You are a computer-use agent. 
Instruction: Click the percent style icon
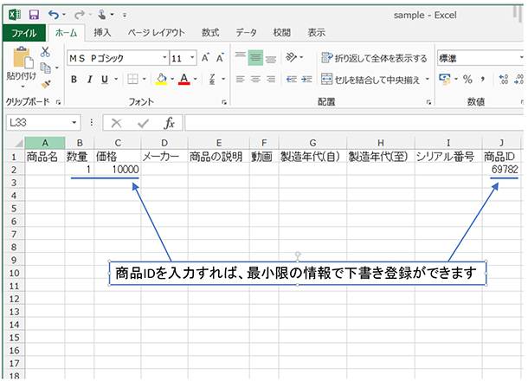pyautogui.click(x=467, y=79)
